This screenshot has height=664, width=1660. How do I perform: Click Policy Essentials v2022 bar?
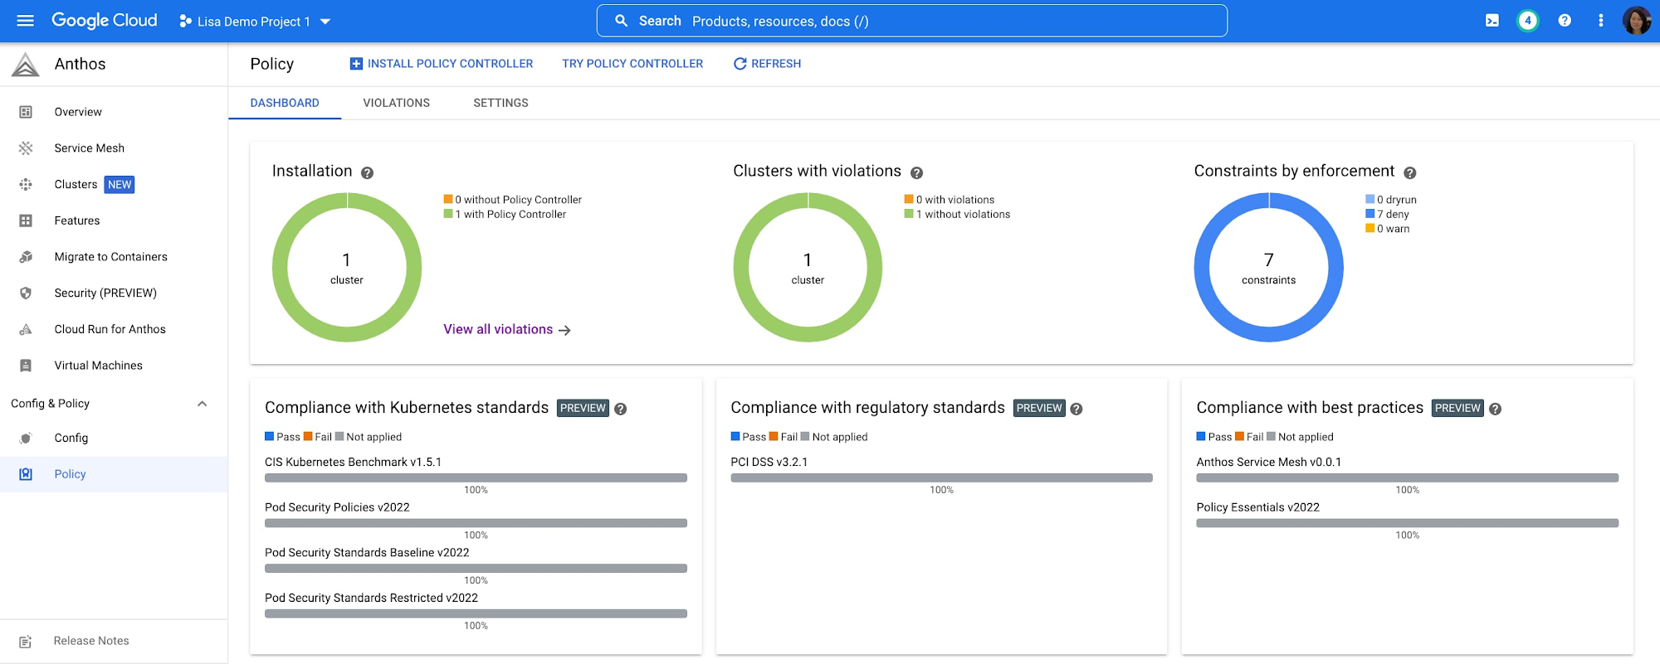(1407, 523)
